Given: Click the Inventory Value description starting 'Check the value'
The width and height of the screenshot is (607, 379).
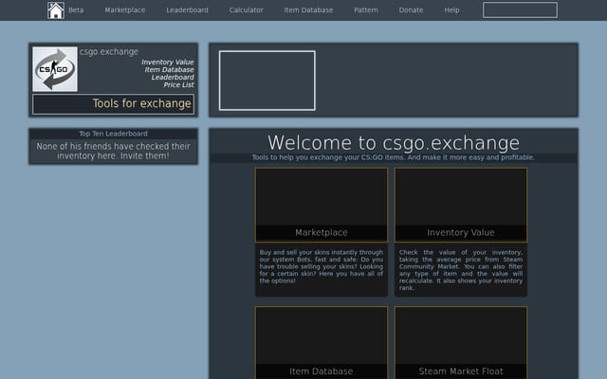Looking at the screenshot, I should click(x=461, y=270).
